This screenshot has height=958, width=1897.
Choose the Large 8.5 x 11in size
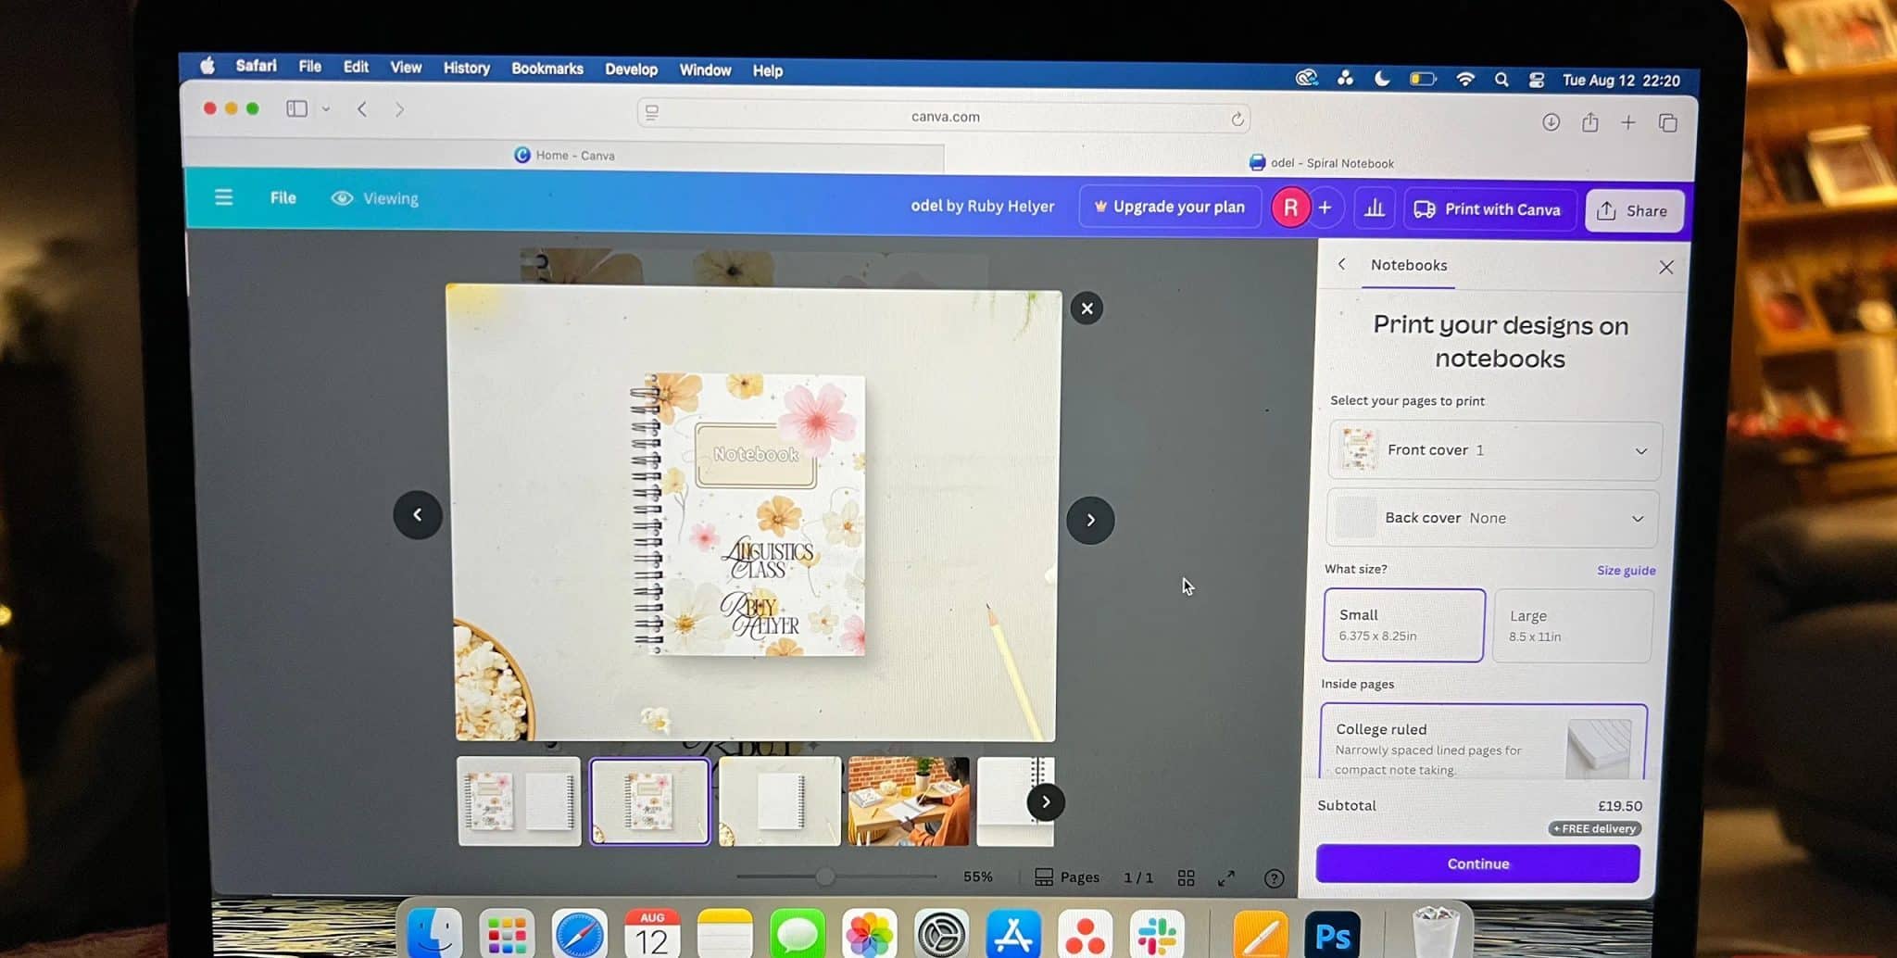(x=1573, y=625)
